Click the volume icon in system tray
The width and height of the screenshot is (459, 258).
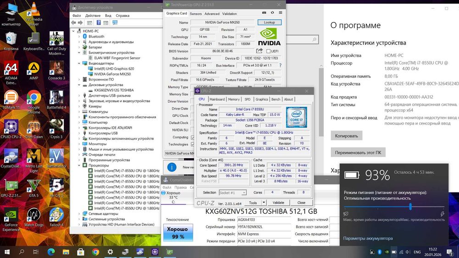408,252
